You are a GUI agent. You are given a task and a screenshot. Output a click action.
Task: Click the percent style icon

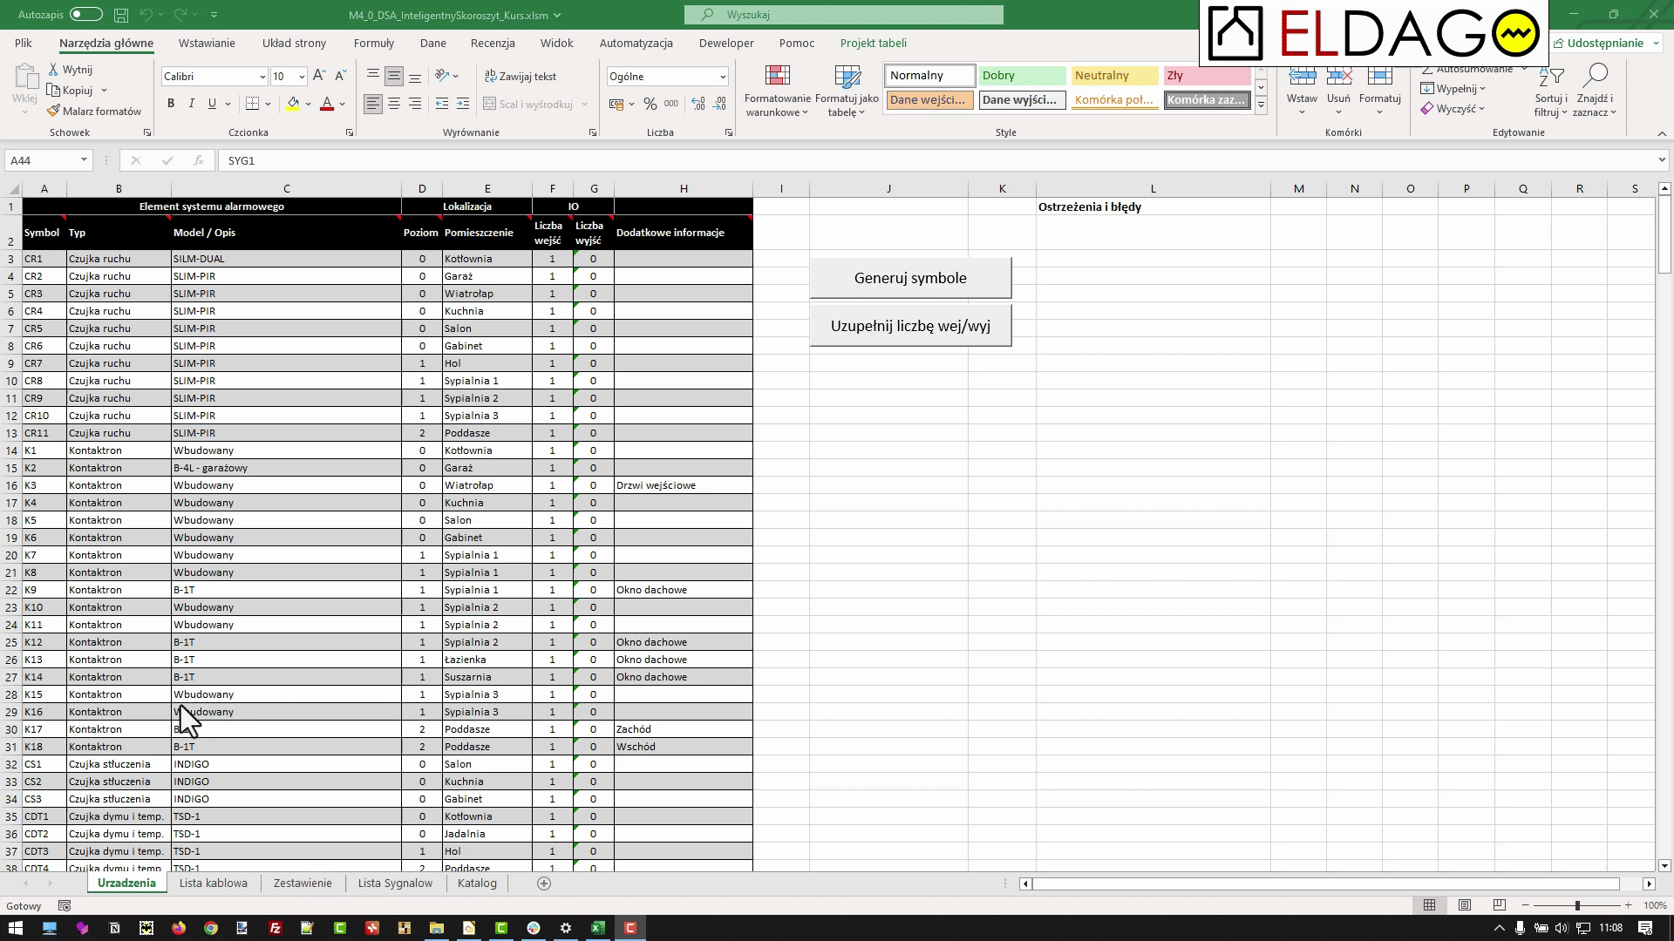650,104
